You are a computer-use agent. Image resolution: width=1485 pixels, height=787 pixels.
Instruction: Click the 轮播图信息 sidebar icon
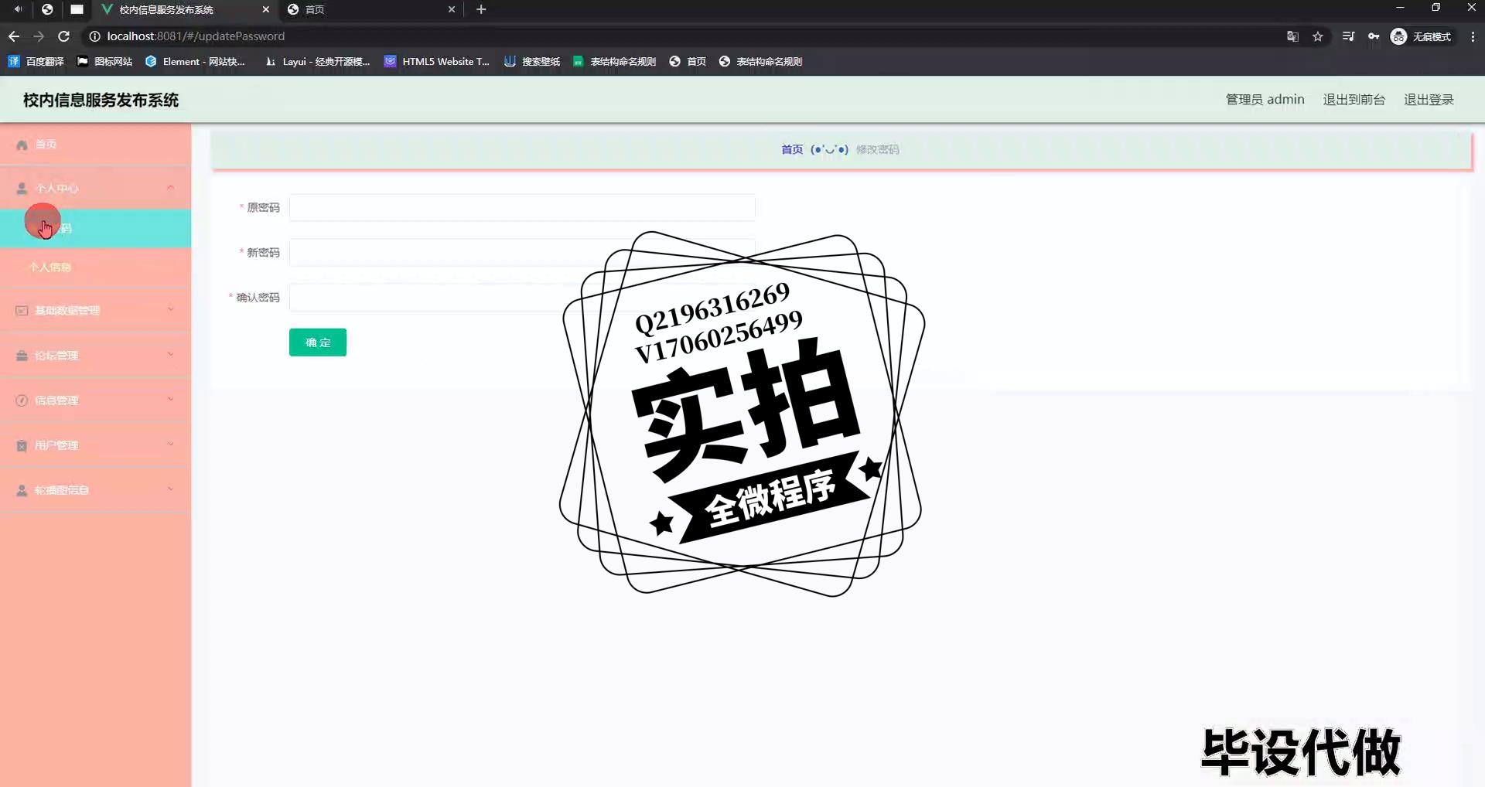click(22, 490)
